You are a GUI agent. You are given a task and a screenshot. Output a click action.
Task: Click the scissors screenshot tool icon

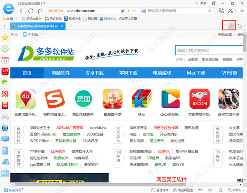tap(231, 11)
